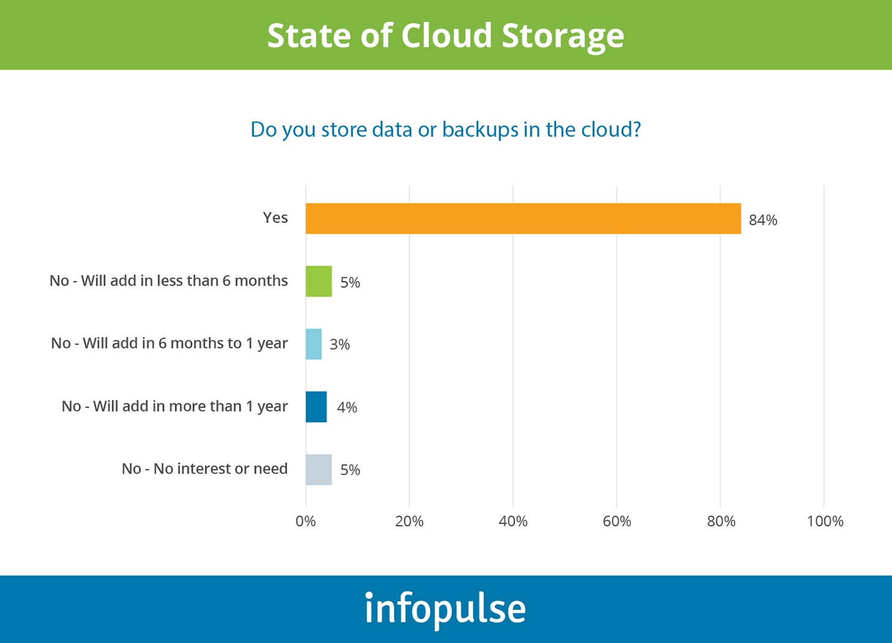Click the orange Yes bar
This screenshot has width=892, height=643.
pos(523,218)
